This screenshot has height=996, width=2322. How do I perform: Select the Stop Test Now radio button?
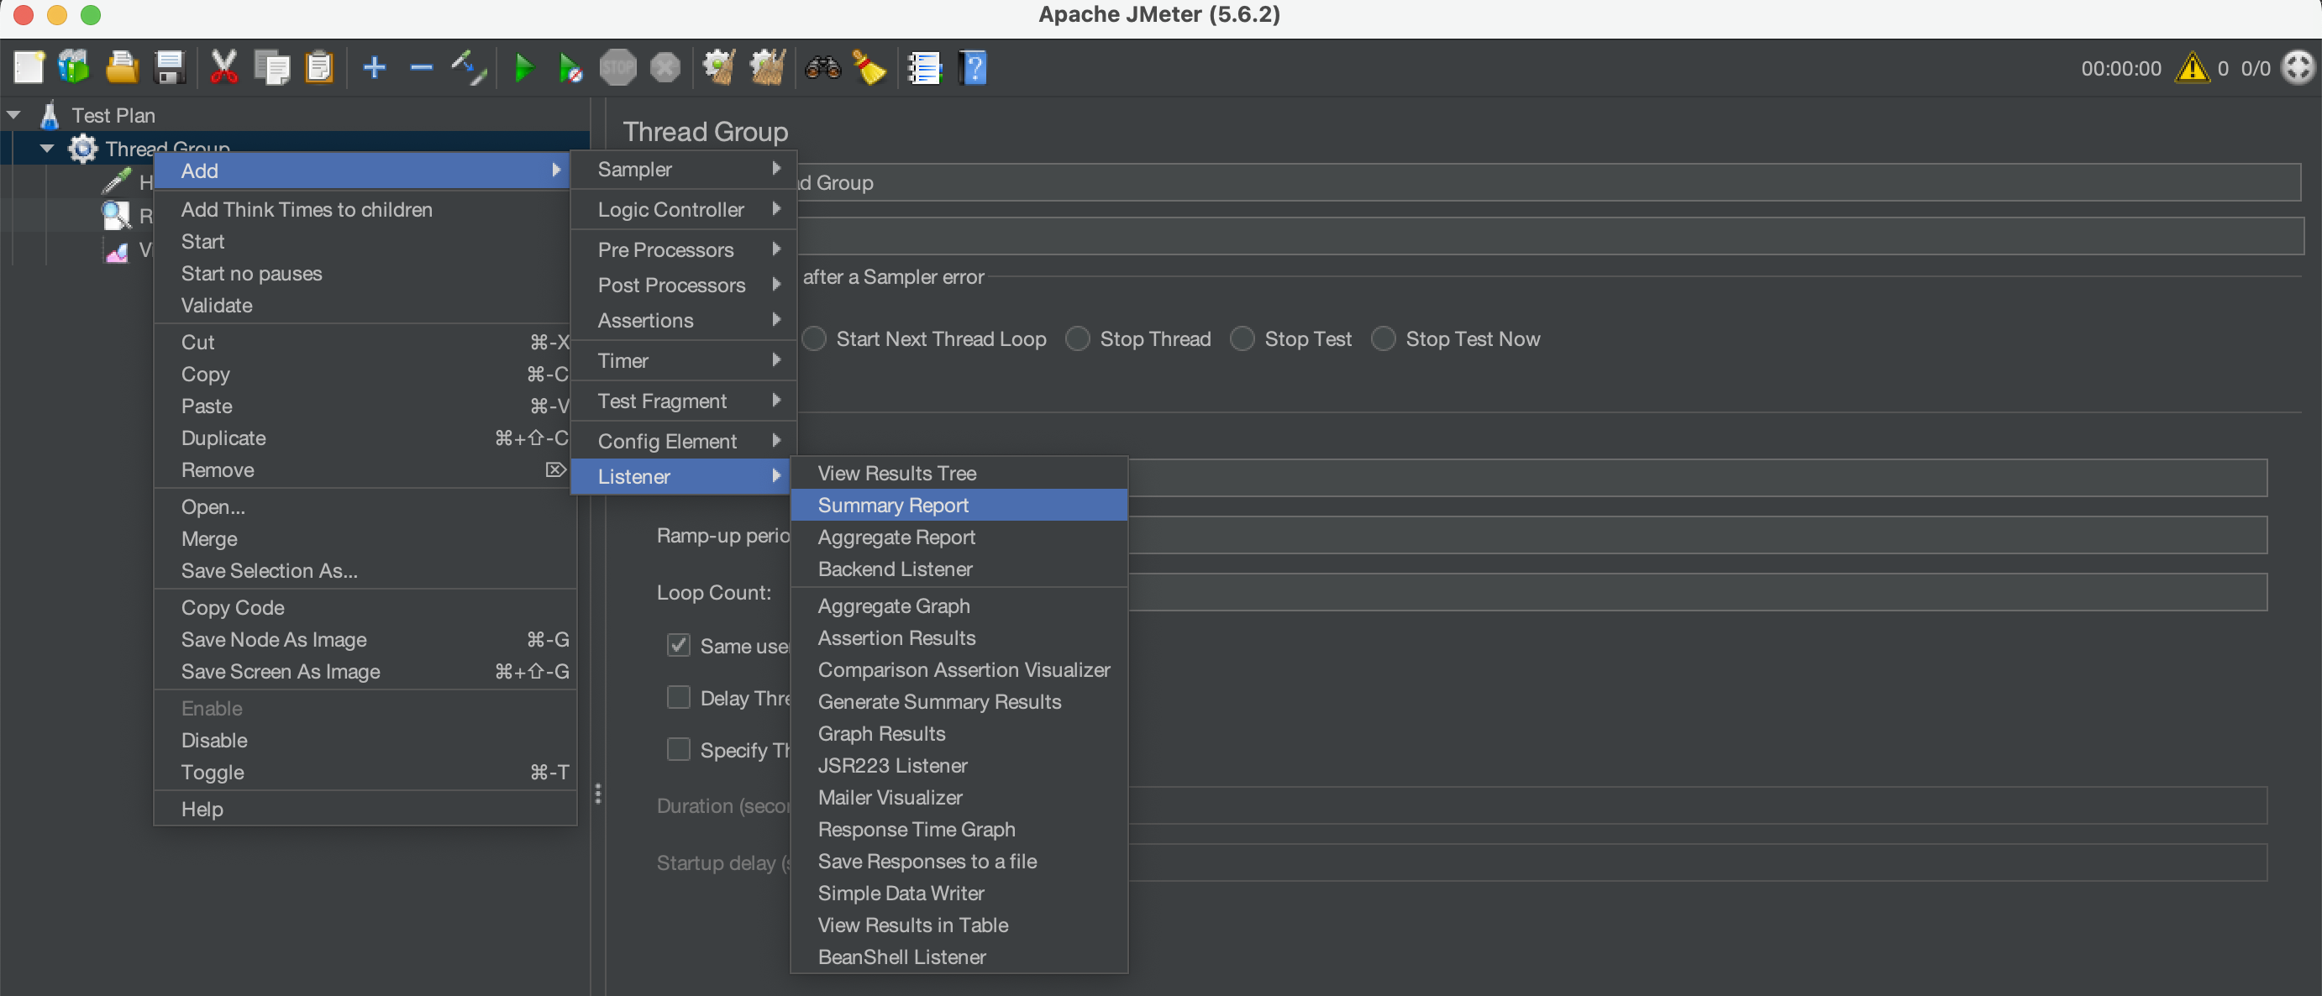pos(1384,339)
